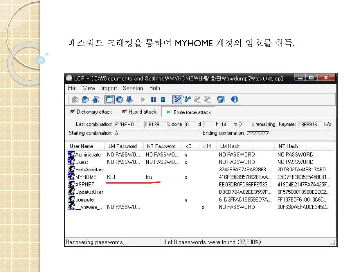Image resolution: width=362 pixels, height=272 pixels.
Task: Maximize the LCP window
Action: coord(311,78)
